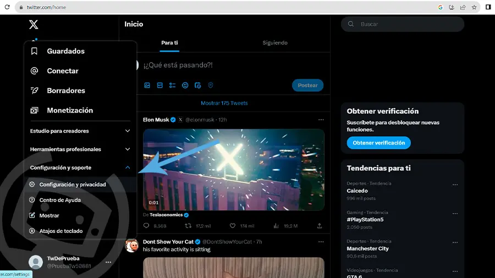Bookmark page with browser star icon

(474, 7)
